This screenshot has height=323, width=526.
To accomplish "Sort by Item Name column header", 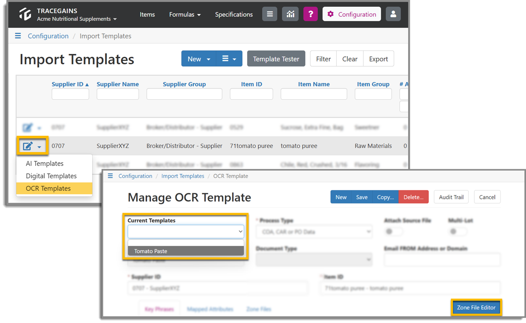I will (x=314, y=84).
